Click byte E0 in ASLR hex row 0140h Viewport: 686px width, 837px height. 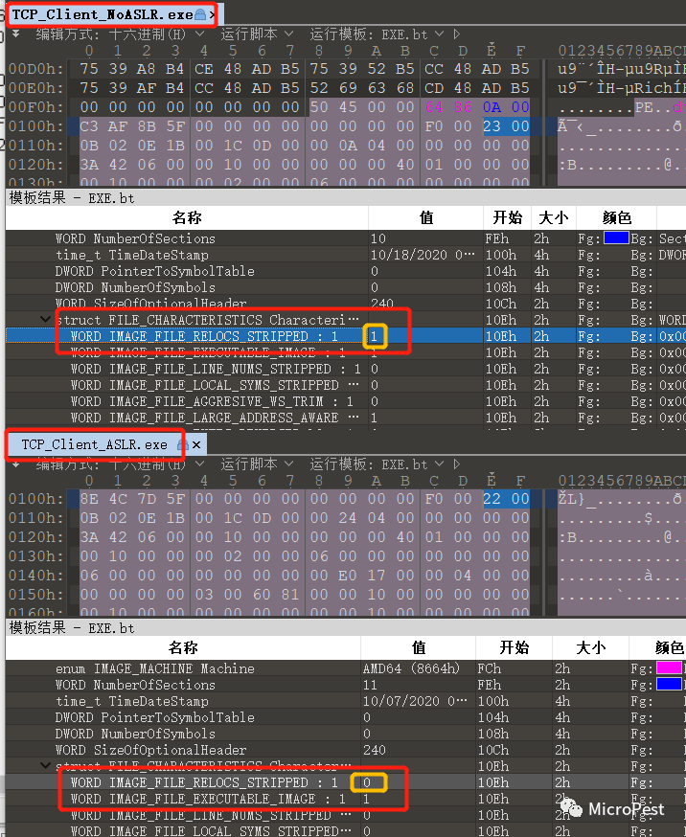(x=348, y=576)
